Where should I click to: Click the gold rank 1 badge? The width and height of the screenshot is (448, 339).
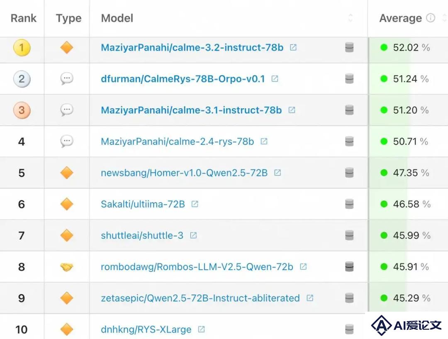[x=22, y=47]
